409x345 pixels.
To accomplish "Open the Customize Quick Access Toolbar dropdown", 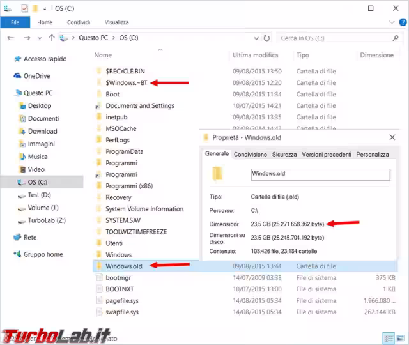I will [45, 9].
